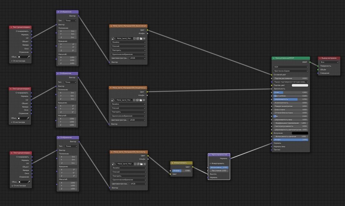Enable 'От инстансера' in Normal.png chain coordinate node
The height and width of the screenshot is (206, 345).
pyautogui.click(x=12, y=186)
